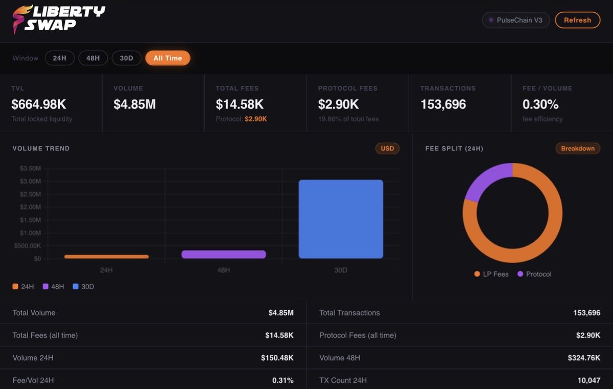
Task: Click the Protocol legend marker
Action: [x=520, y=274]
